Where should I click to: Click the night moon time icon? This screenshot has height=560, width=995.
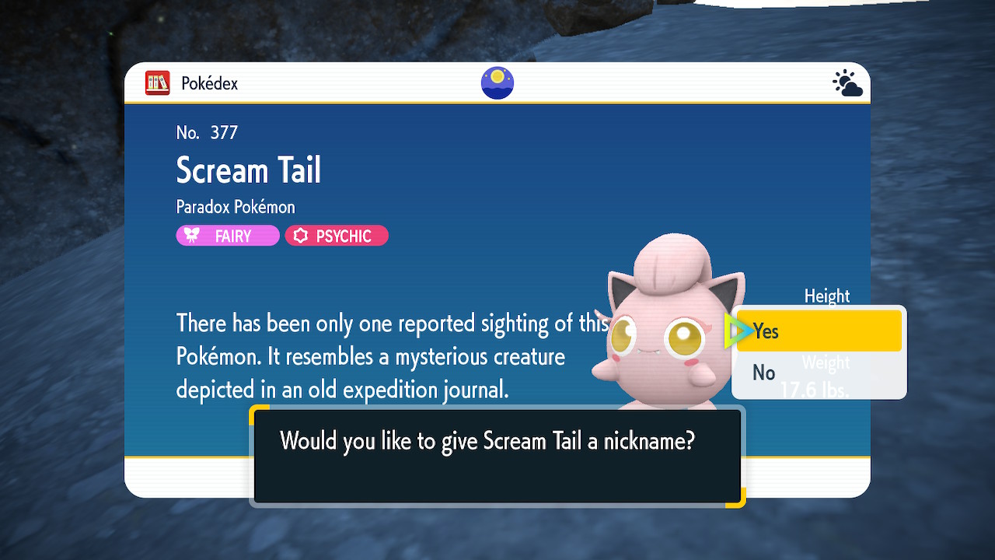click(497, 83)
